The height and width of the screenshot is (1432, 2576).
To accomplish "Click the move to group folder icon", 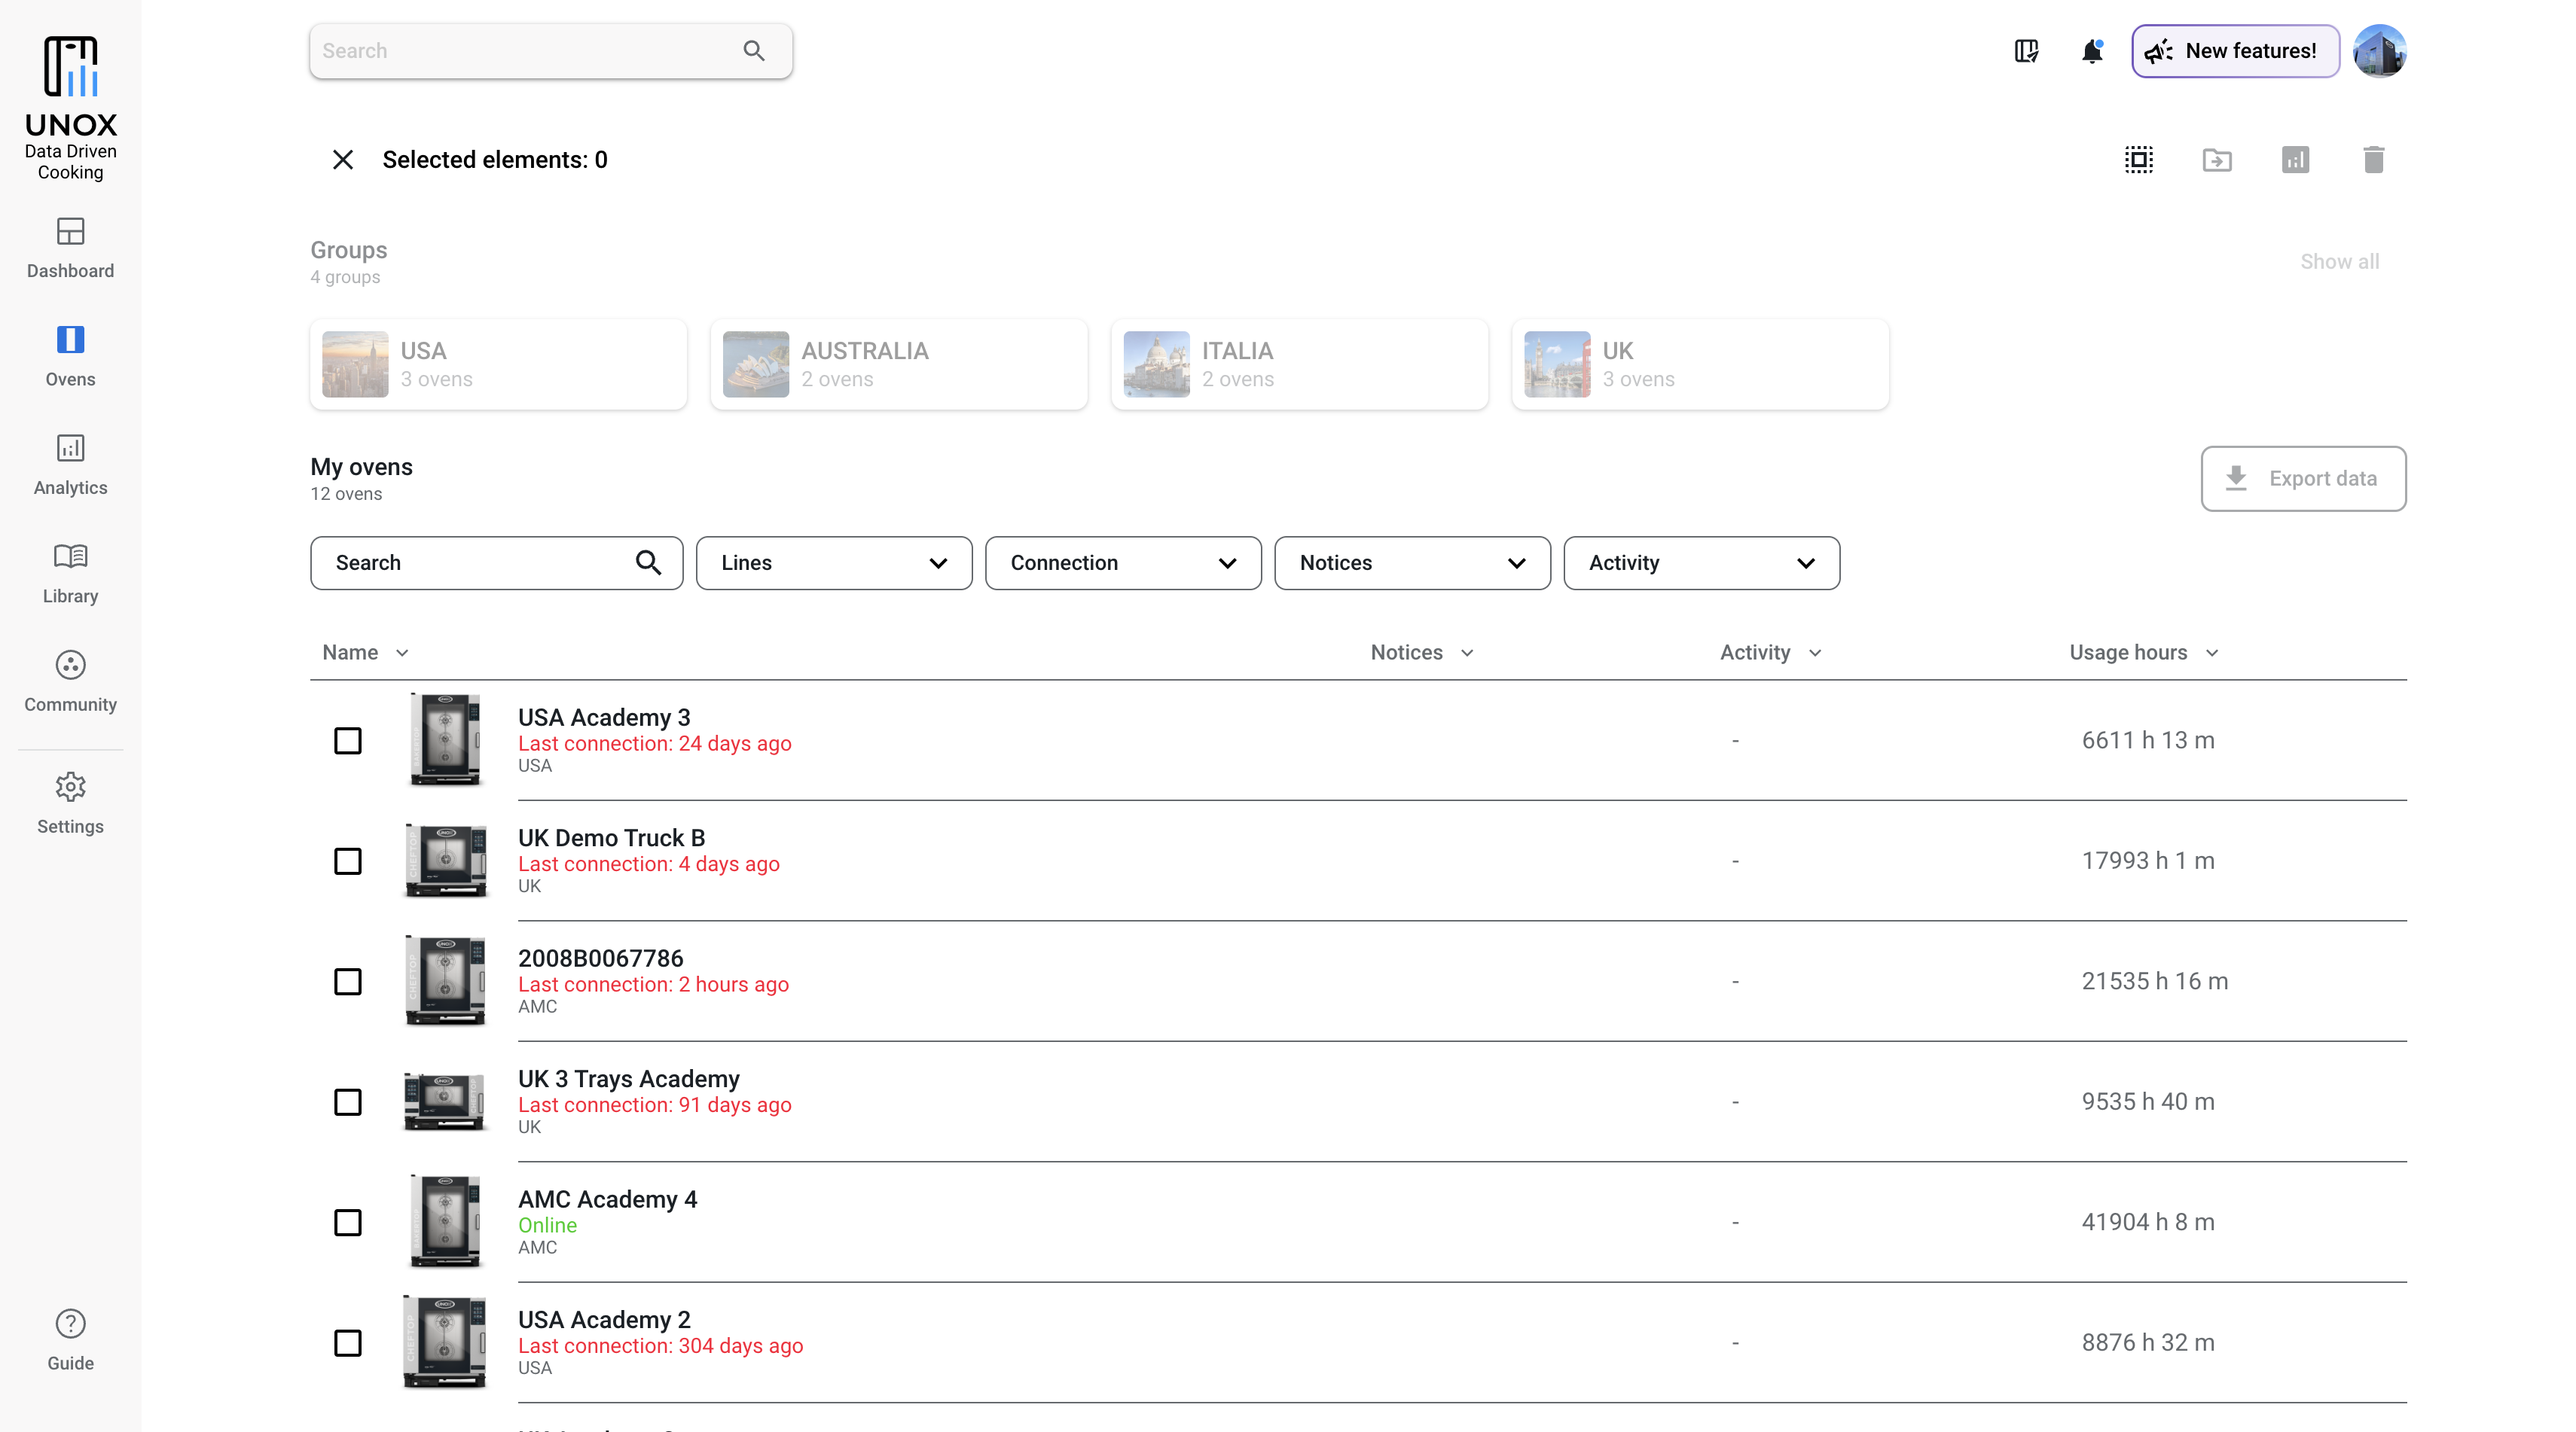I will point(2216,160).
